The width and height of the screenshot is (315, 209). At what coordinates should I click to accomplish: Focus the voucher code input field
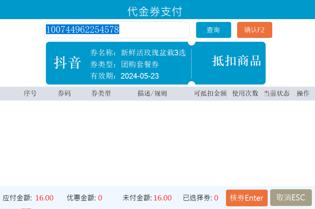(x=117, y=30)
